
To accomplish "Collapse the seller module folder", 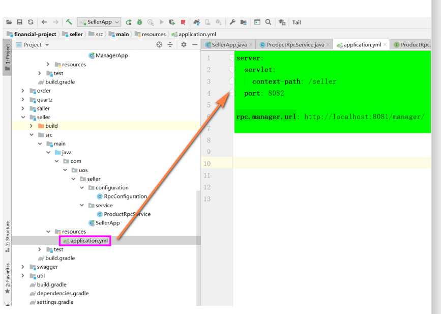I will click(x=23, y=117).
